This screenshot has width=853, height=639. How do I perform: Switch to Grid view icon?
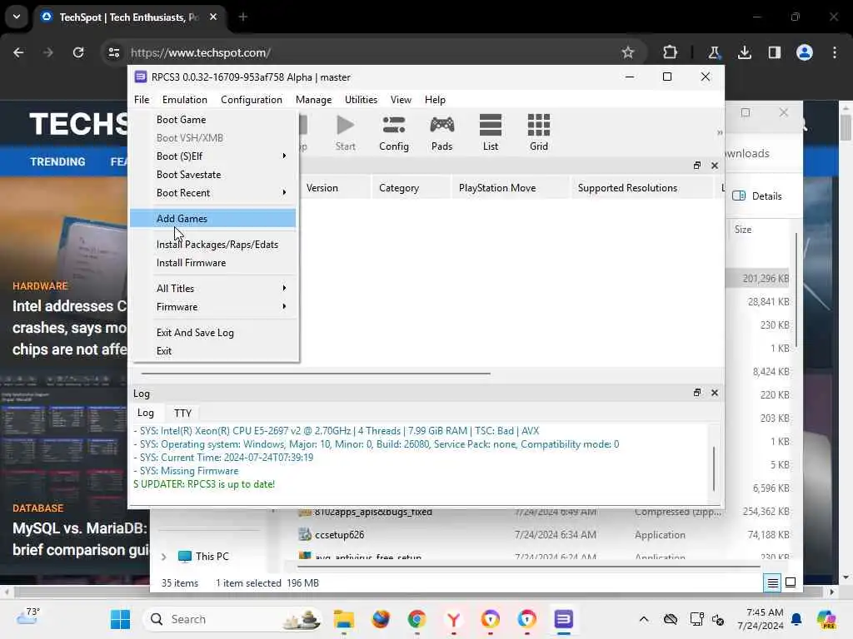tap(539, 132)
